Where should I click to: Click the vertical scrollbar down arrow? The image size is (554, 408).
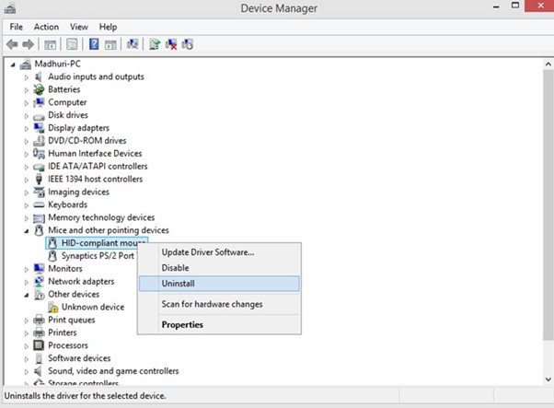[x=548, y=379]
